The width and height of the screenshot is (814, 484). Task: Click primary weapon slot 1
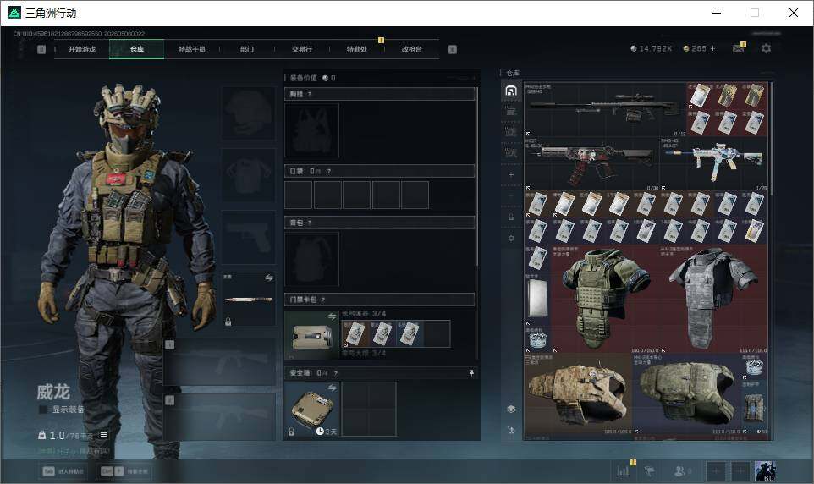(x=220, y=362)
